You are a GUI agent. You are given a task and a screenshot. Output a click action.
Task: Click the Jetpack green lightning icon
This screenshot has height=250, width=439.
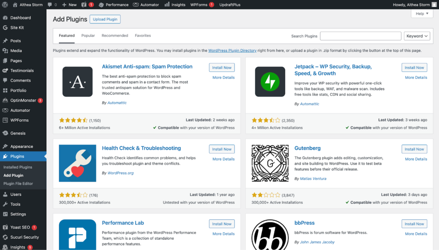click(x=270, y=82)
